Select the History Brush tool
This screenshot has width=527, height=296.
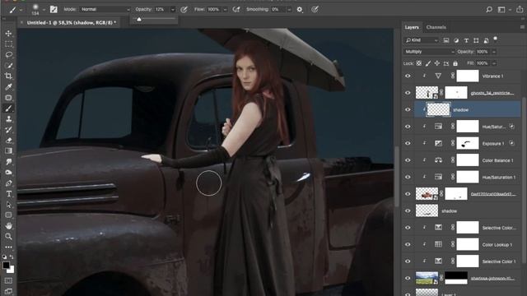(x=9, y=130)
